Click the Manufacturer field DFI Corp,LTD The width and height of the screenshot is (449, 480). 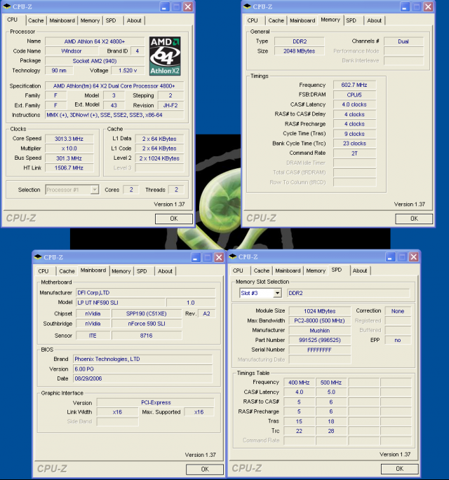tap(146, 293)
